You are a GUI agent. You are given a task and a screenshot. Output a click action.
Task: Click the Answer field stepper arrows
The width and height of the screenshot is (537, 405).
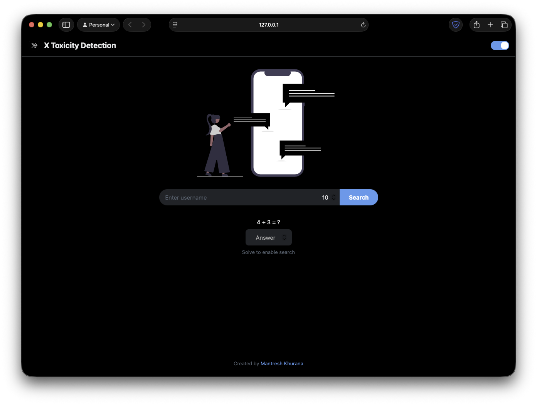click(x=284, y=237)
